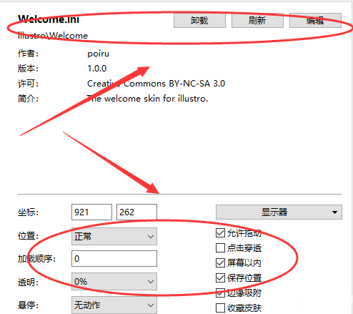Expand the 位置 (Position) combo box showing 正常
The image size is (353, 314).
pyautogui.click(x=114, y=236)
